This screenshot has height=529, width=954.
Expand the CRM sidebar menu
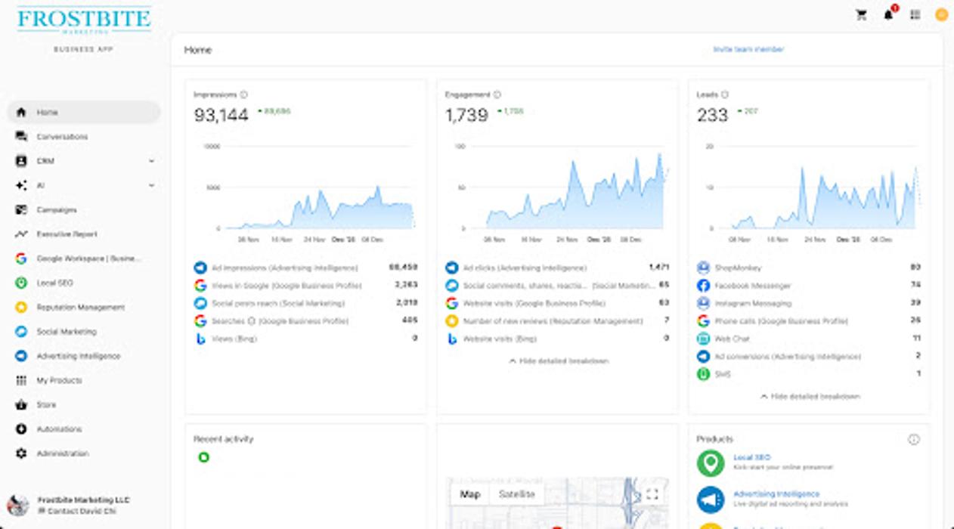pyautogui.click(x=151, y=161)
